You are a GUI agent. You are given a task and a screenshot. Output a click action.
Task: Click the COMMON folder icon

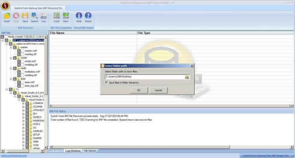click(x=31, y=103)
